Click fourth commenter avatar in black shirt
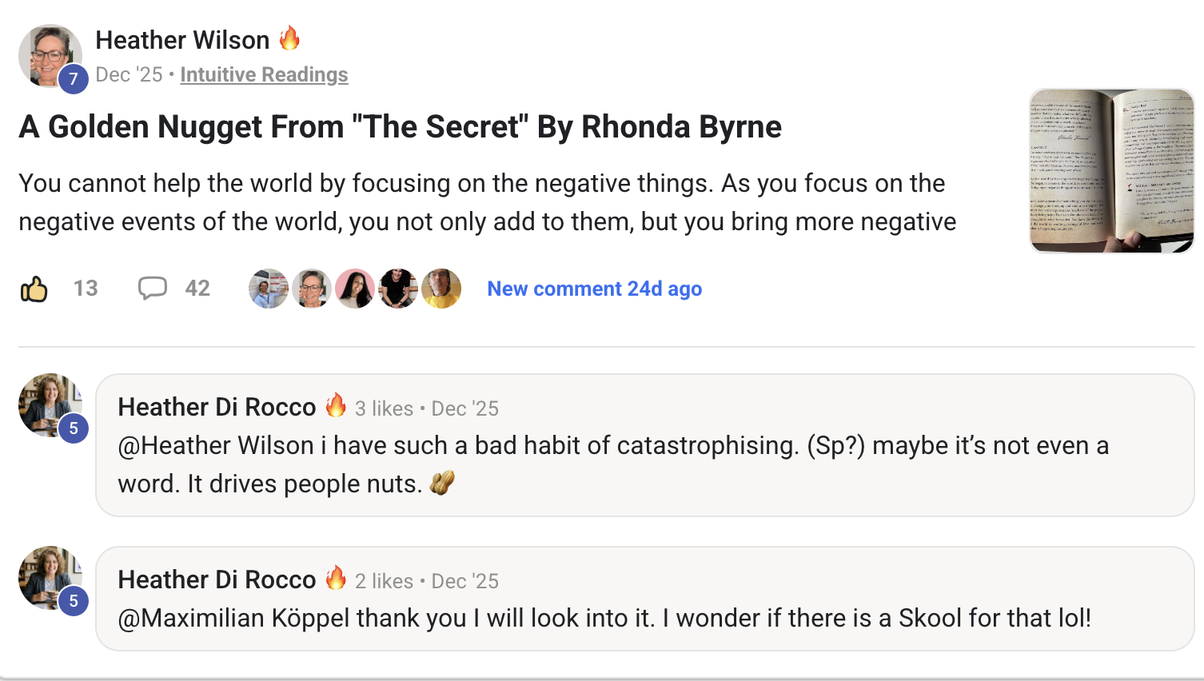1204x681 pixels. point(398,289)
